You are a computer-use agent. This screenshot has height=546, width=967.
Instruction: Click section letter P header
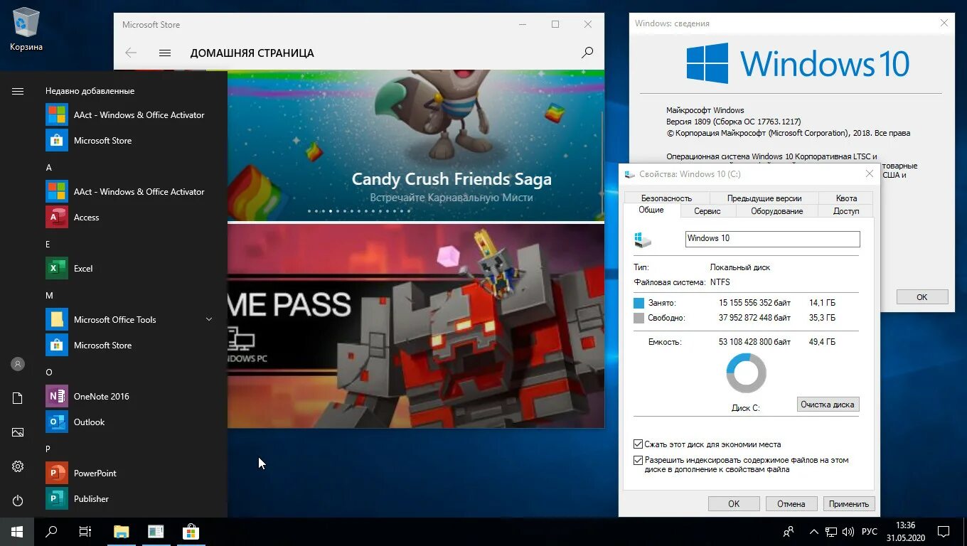48,449
